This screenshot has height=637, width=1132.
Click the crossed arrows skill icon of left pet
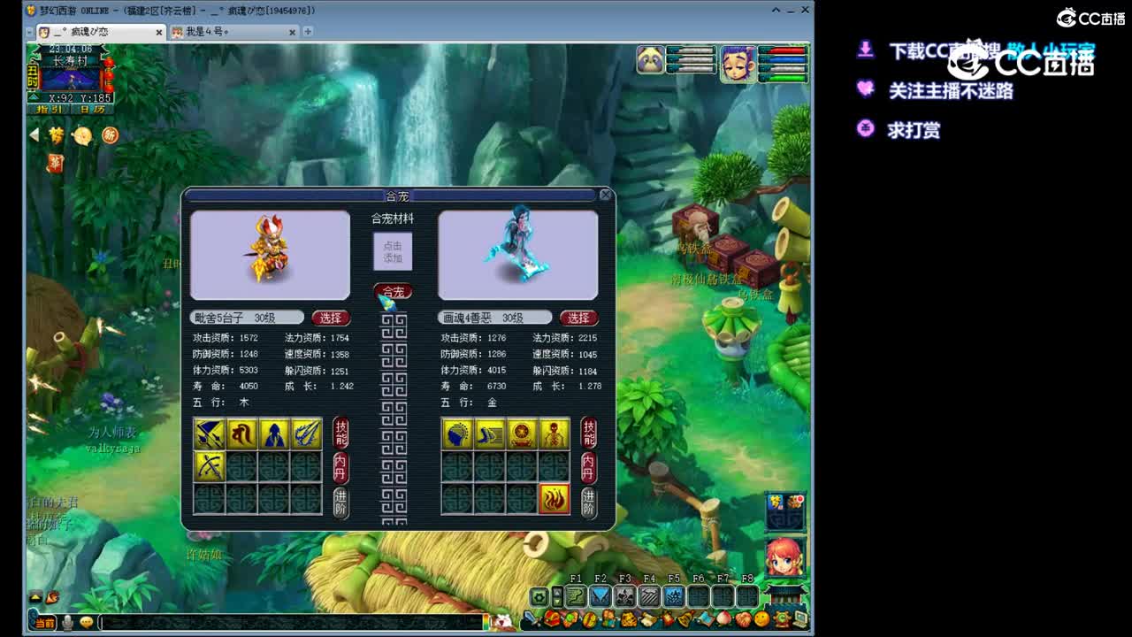click(209, 434)
